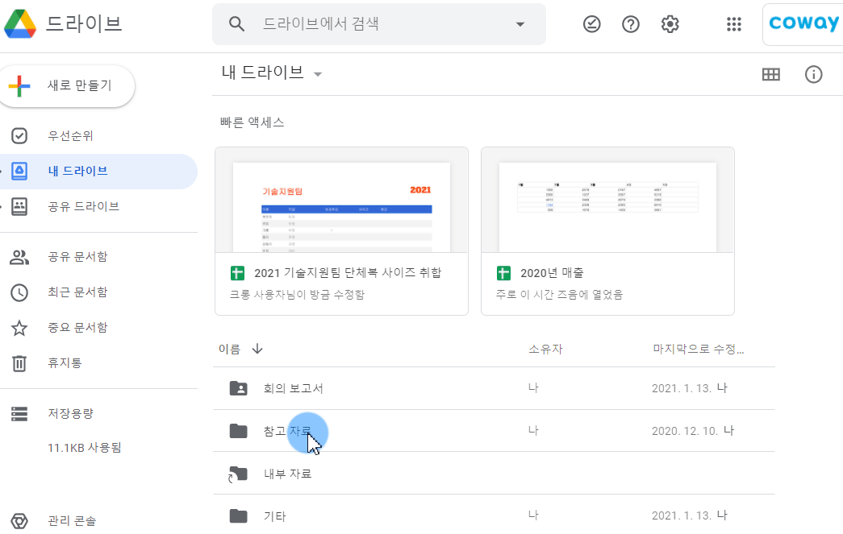Show details info icon
This screenshot has width=843, height=534.
pos(813,74)
